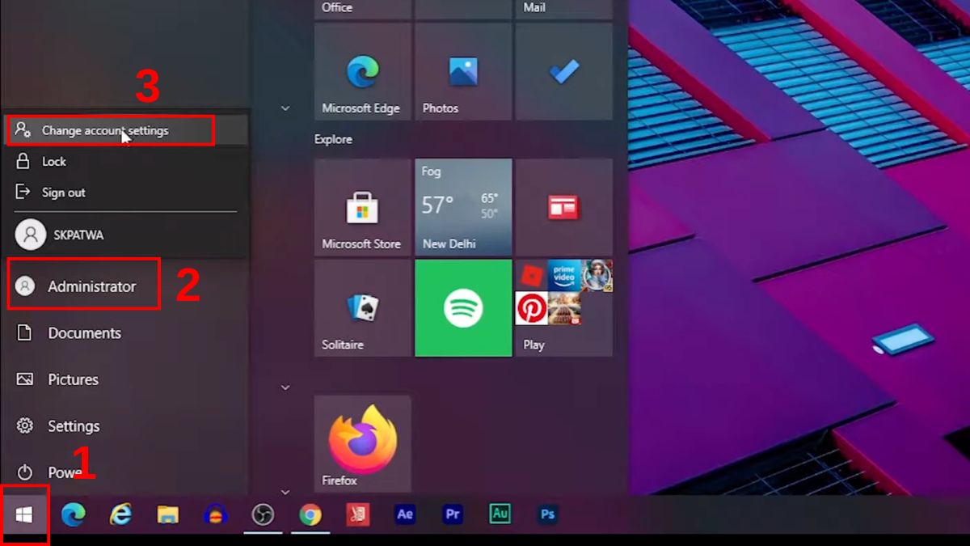Start Adobe After Effects from the taskbar

(405, 514)
